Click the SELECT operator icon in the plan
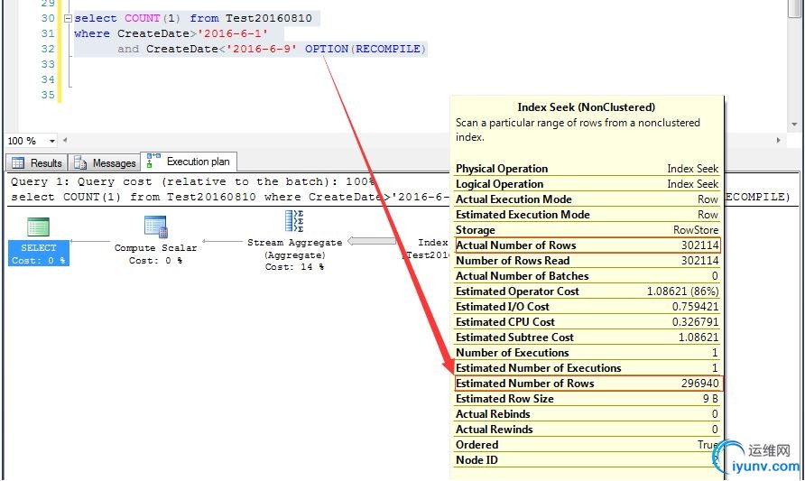 pos(38,227)
